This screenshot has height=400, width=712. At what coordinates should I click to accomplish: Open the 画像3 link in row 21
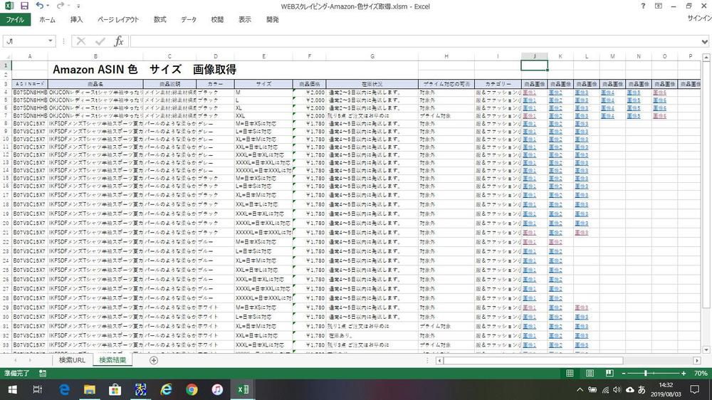point(582,233)
